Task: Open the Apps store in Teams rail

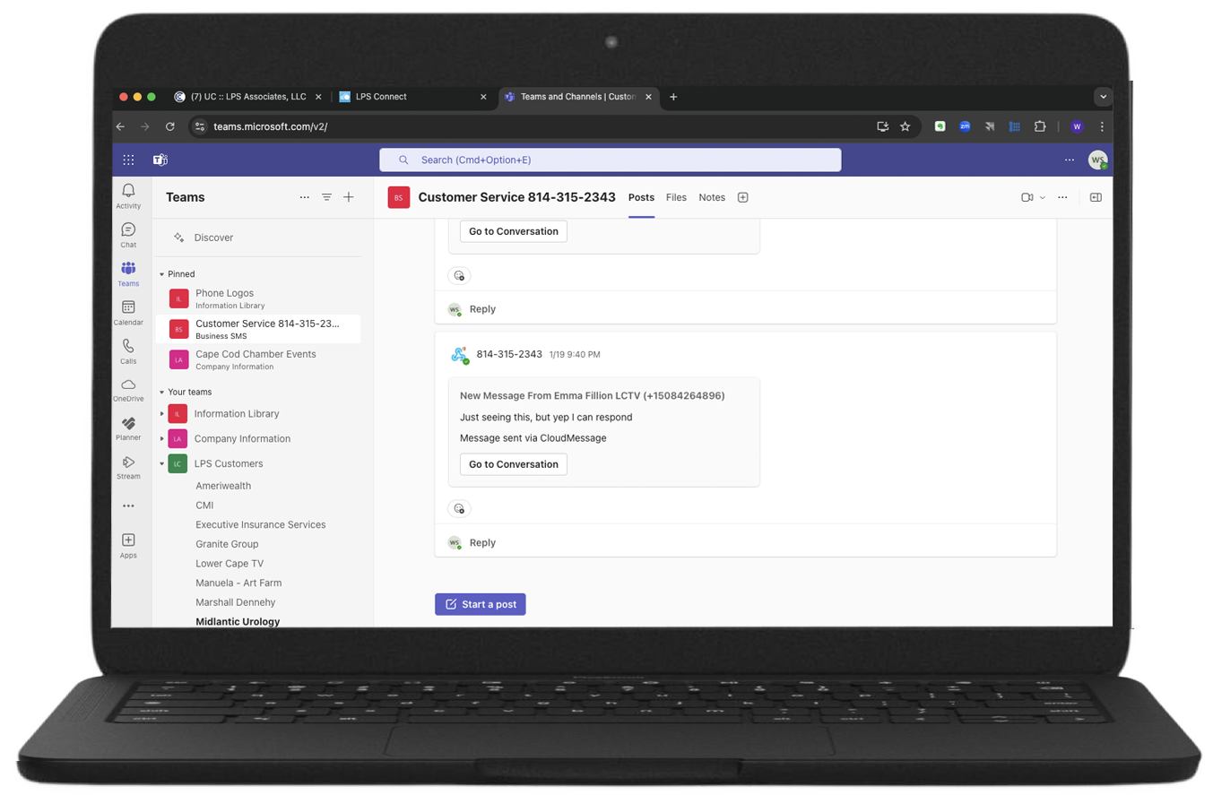Action: [128, 545]
